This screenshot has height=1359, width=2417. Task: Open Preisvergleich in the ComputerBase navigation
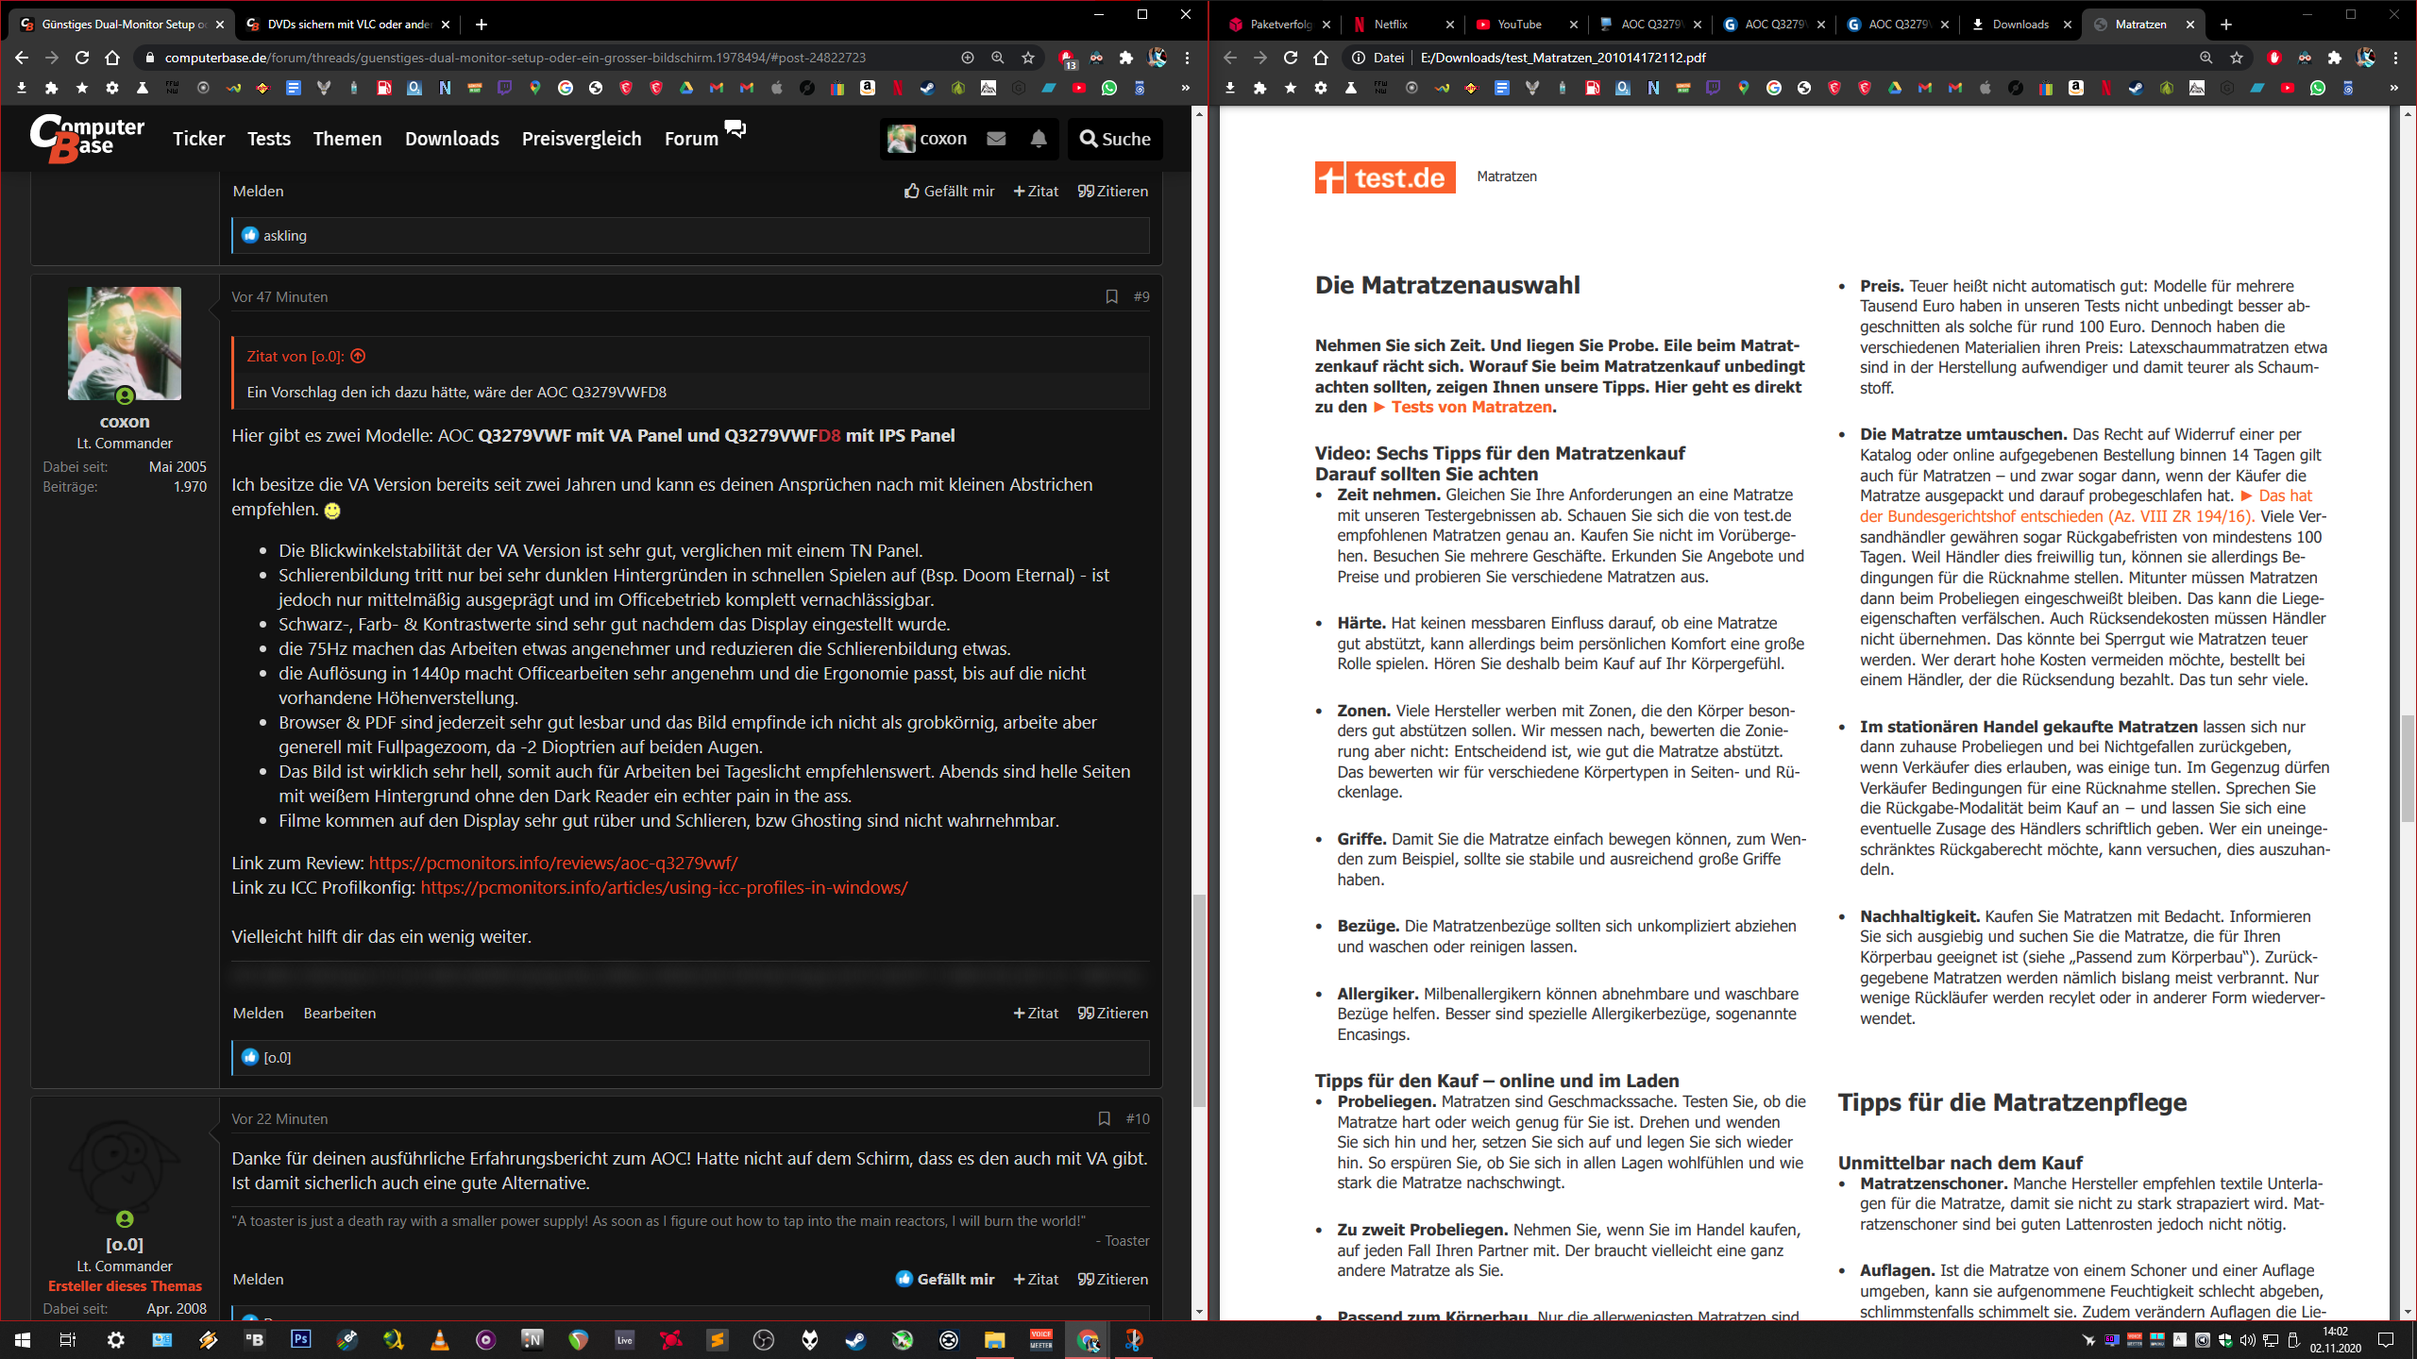[x=582, y=139]
